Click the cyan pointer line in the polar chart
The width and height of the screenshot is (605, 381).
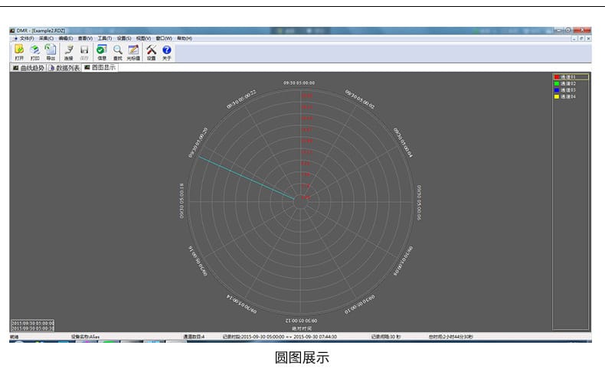(x=245, y=177)
